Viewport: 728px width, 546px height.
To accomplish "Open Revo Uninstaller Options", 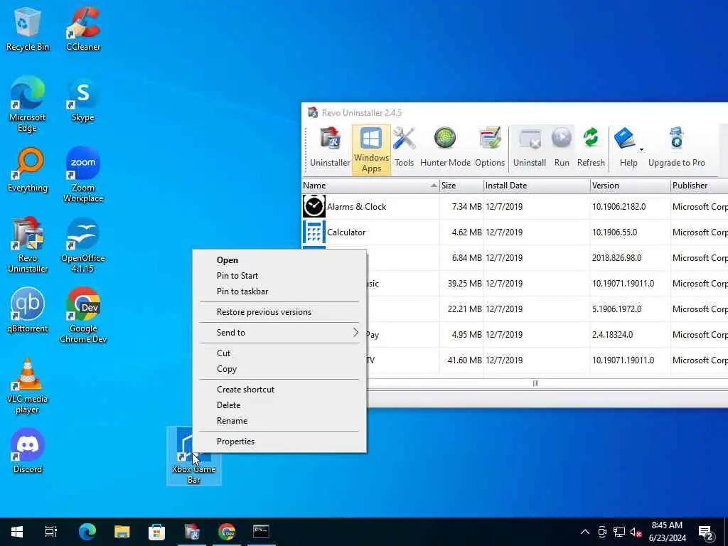I will click(x=490, y=148).
